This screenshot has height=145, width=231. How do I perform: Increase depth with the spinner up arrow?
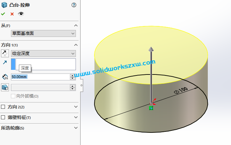72,75
